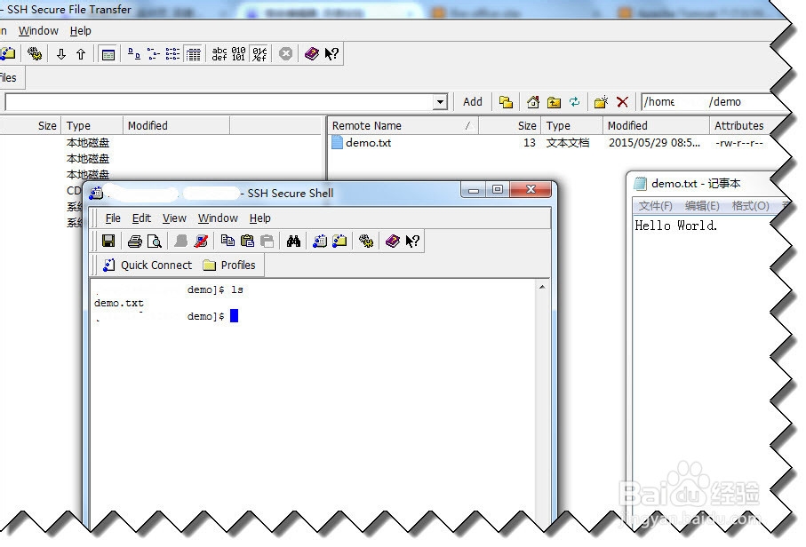Open Edit menu in SSH Secure Shell
Screen dimensions: 806x547
click(x=141, y=218)
